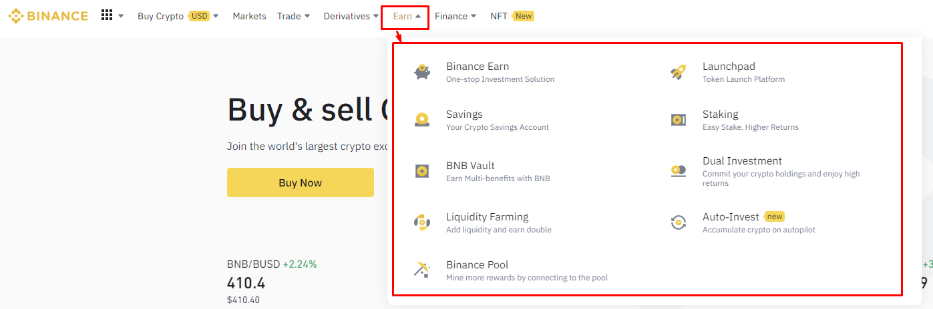Expand the Trade dropdown menu
The width and height of the screenshot is (933, 309).
tap(294, 16)
